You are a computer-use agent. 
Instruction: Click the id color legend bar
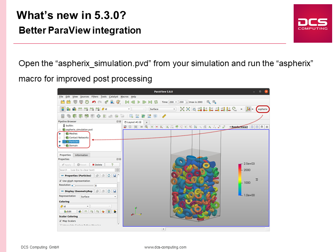[240, 180]
